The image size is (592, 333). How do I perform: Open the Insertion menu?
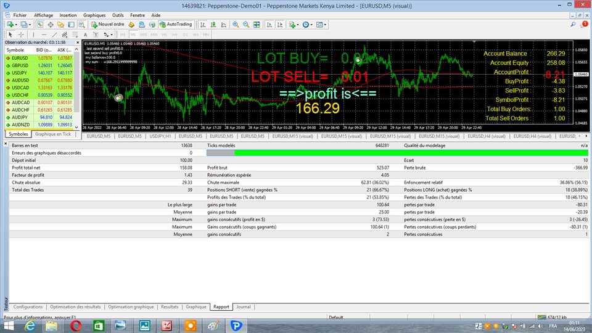coord(68,15)
